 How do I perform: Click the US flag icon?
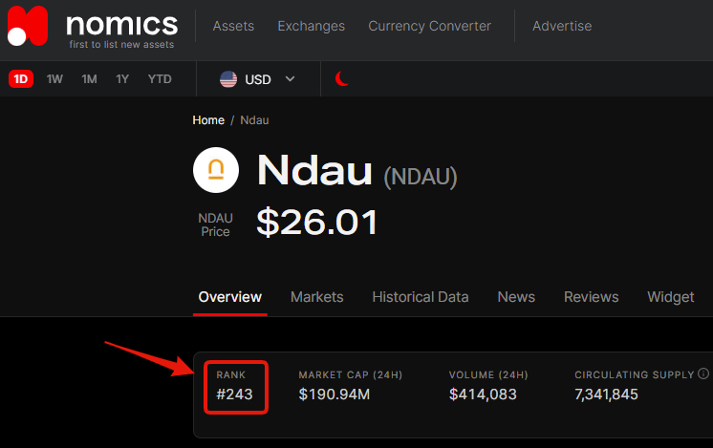tap(228, 79)
